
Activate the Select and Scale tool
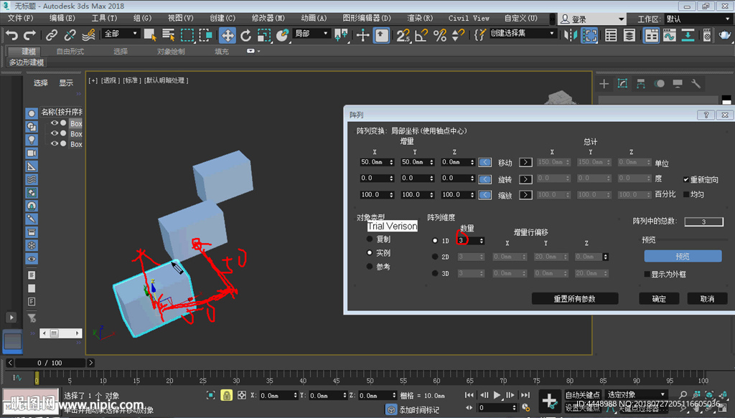(264, 35)
